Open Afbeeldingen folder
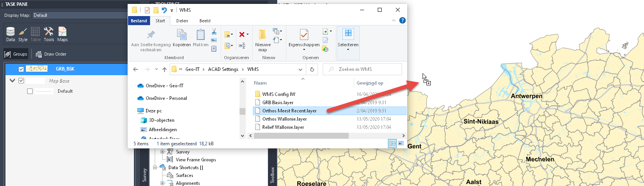Image resolution: width=644 pixels, height=186 pixels. 163,130
